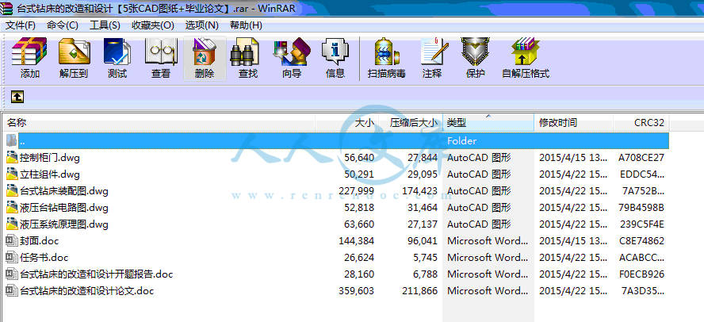The image size is (704, 322).
Task: Click compressed size value 174,423
Action: coord(420,191)
